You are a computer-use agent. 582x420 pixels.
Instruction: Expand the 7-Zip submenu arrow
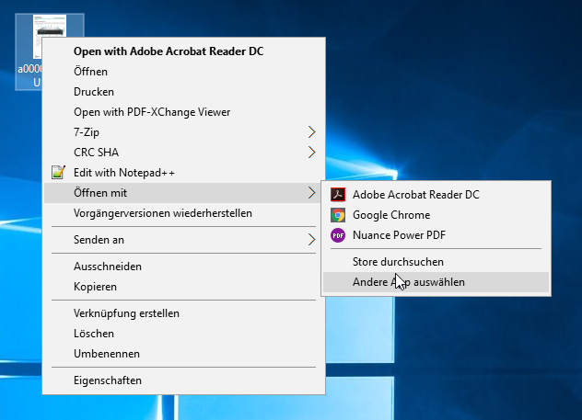[311, 131]
